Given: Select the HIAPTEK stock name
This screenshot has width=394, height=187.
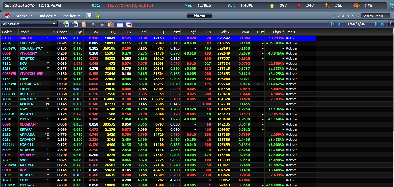Looking at the screenshot, I should (x=28, y=58).
